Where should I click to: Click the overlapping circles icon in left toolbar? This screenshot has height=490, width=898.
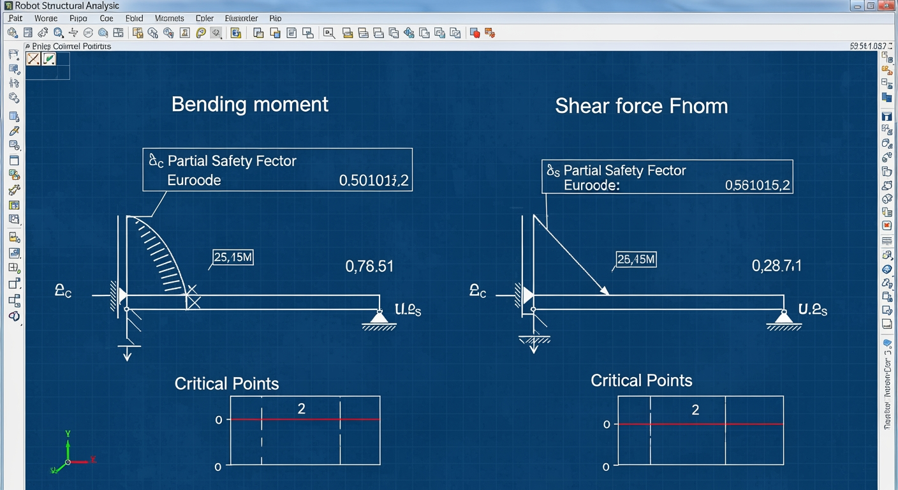(14, 316)
